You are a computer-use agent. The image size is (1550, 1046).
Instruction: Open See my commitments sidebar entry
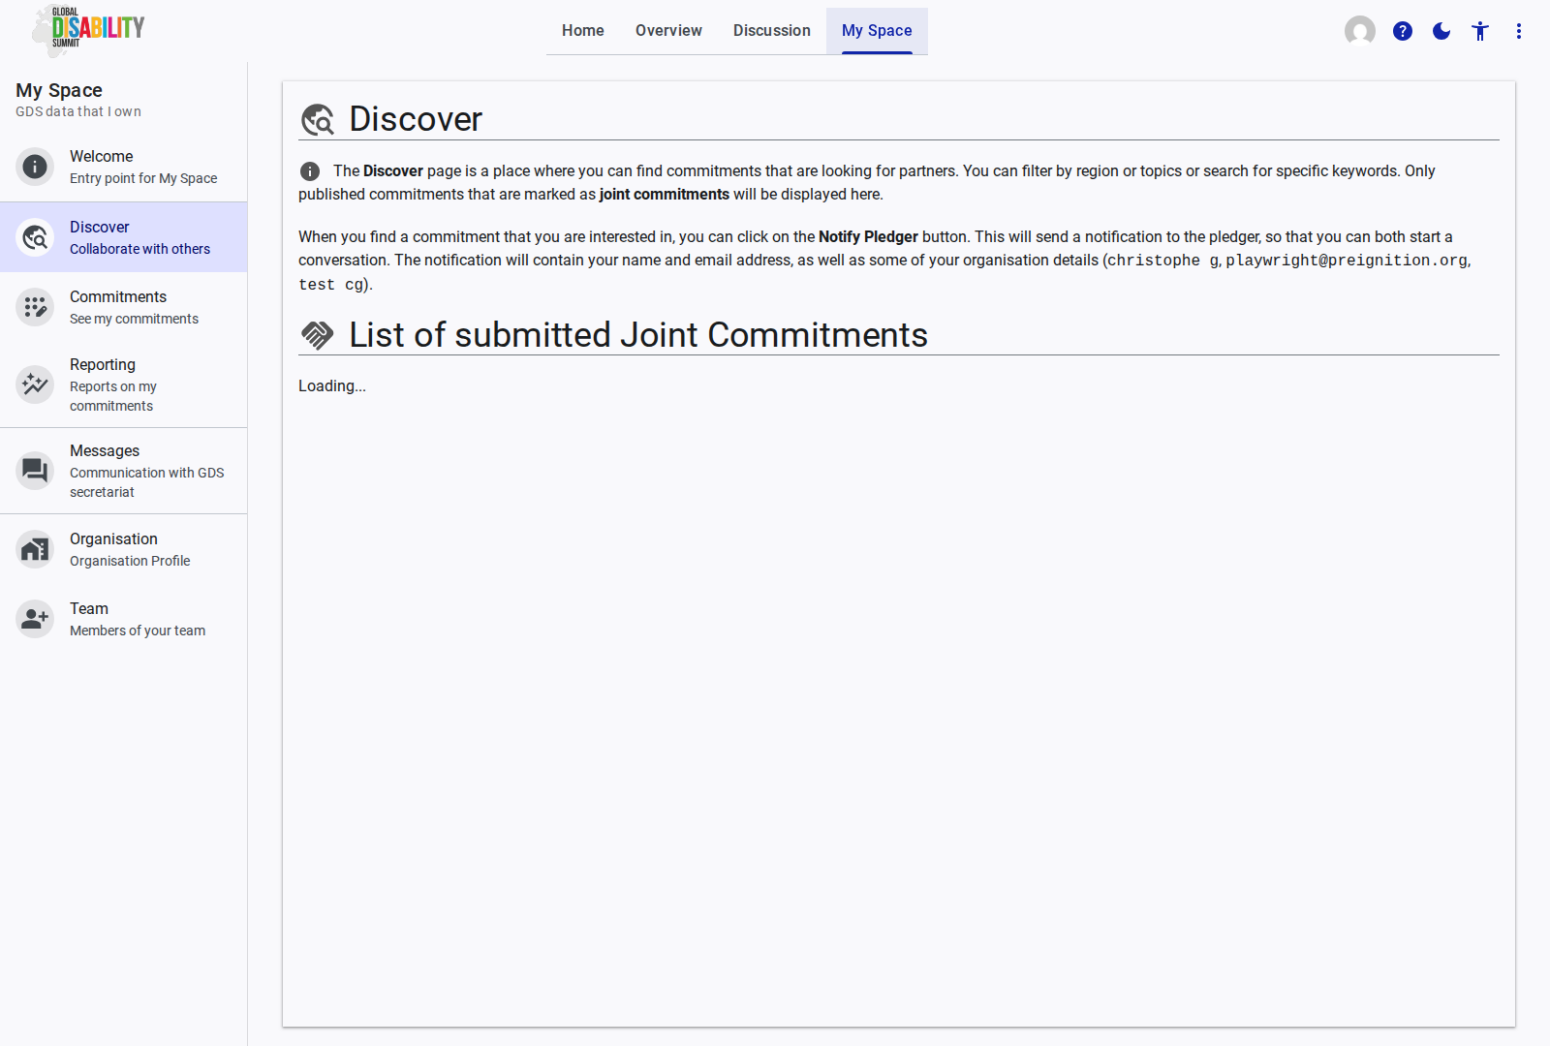[x=134, y=319]
